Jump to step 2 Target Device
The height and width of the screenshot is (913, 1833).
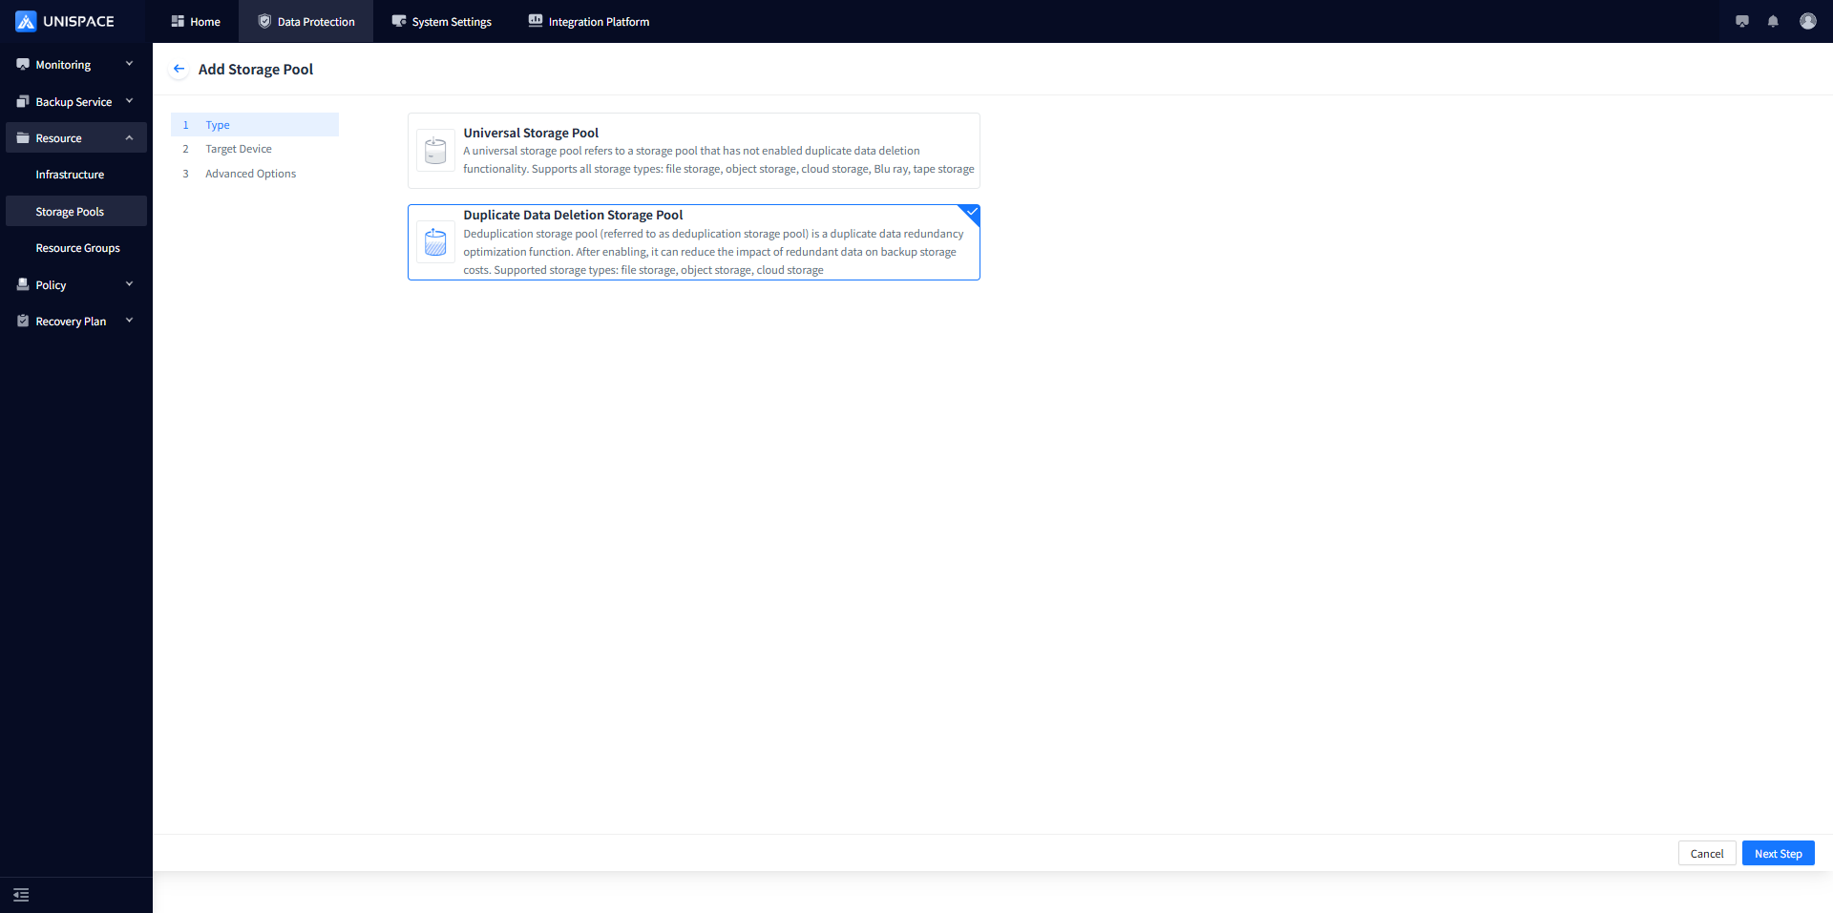(x=255, y=149)
